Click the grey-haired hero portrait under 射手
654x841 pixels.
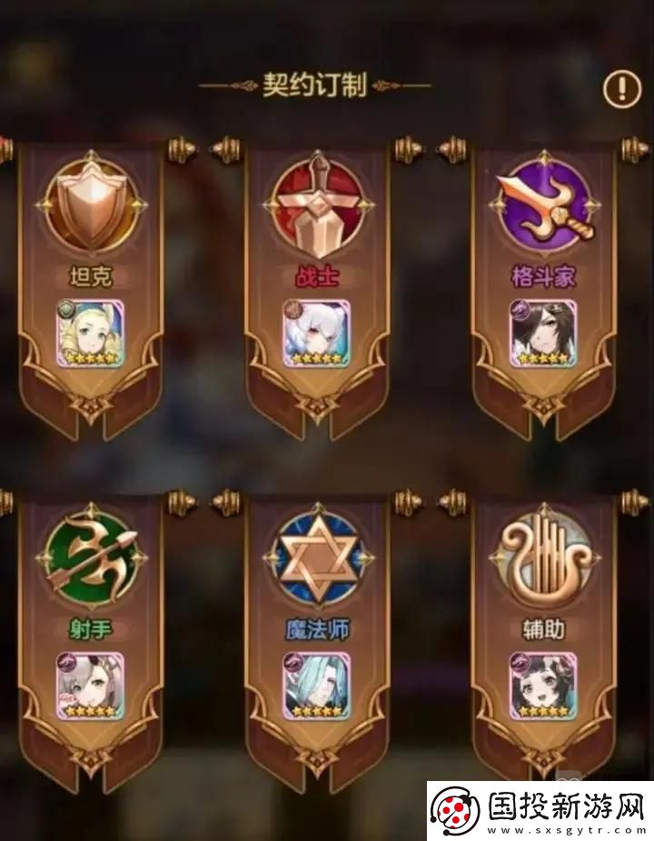tap(91, 686)
